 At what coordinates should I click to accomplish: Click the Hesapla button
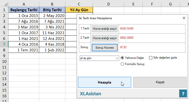(x=105, y=82)
